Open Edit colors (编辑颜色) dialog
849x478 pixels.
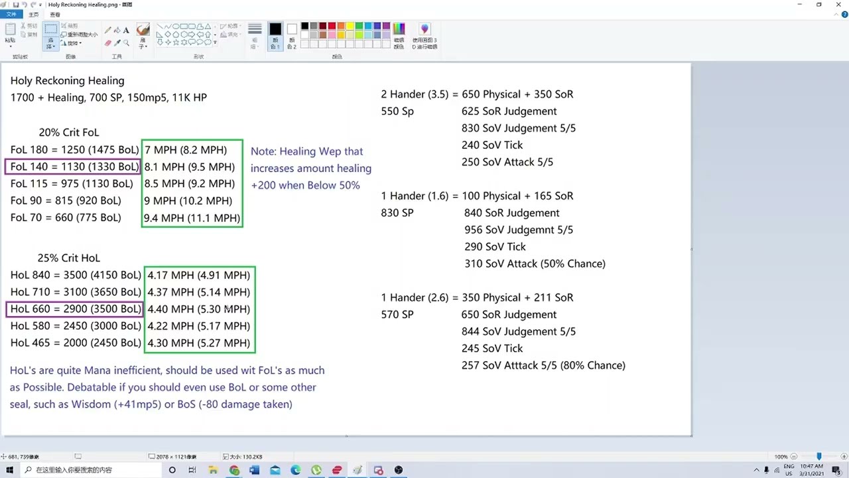pos(399,35)
